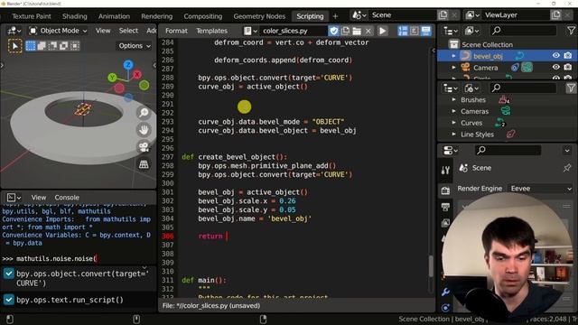
Task: Toggle line numbers display in text editor
Action: pyautogui.click(x=403, y=31)
